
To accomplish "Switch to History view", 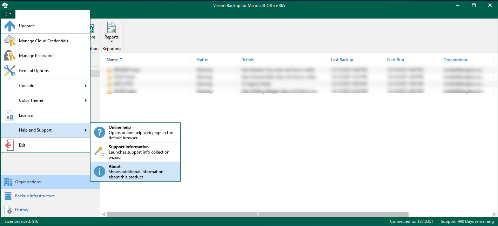I will coord(50,210).
